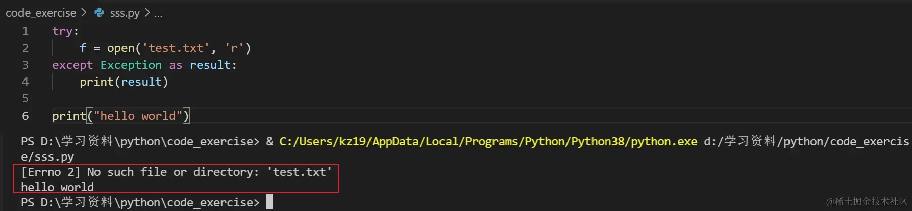
Task: Click the Errno 2 error message line
Action: [176, 172]
